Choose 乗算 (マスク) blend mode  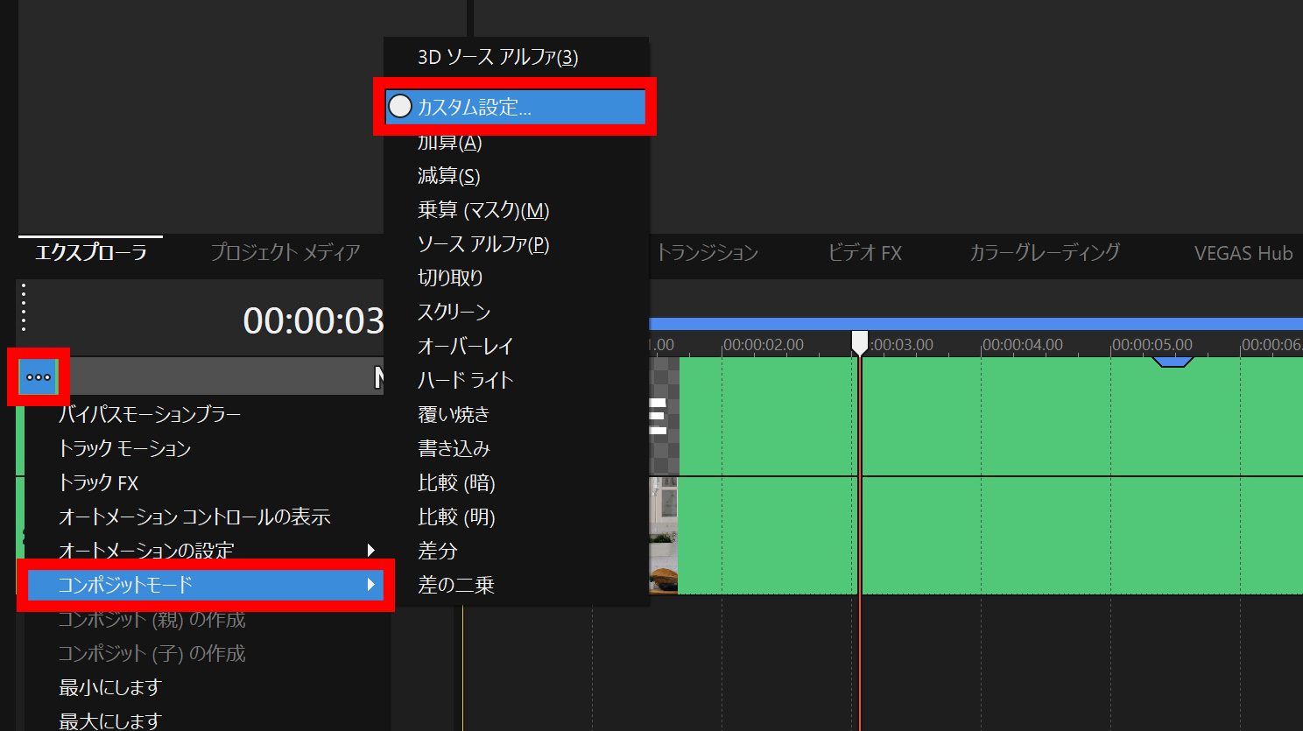(x=480, y=209)
